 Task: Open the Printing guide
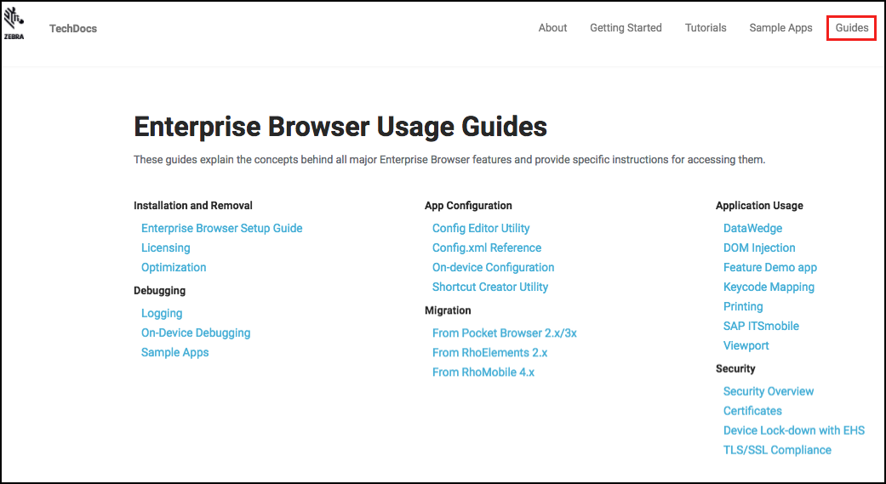click(743, 307)
